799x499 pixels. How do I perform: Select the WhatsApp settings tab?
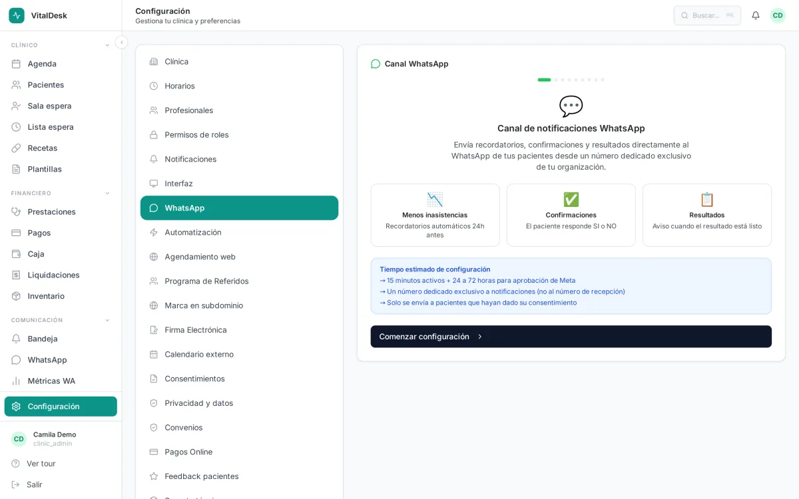[239, 208]
